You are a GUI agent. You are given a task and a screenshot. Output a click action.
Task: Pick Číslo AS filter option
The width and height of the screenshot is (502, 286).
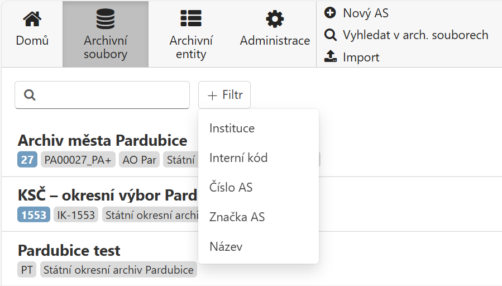231,188
